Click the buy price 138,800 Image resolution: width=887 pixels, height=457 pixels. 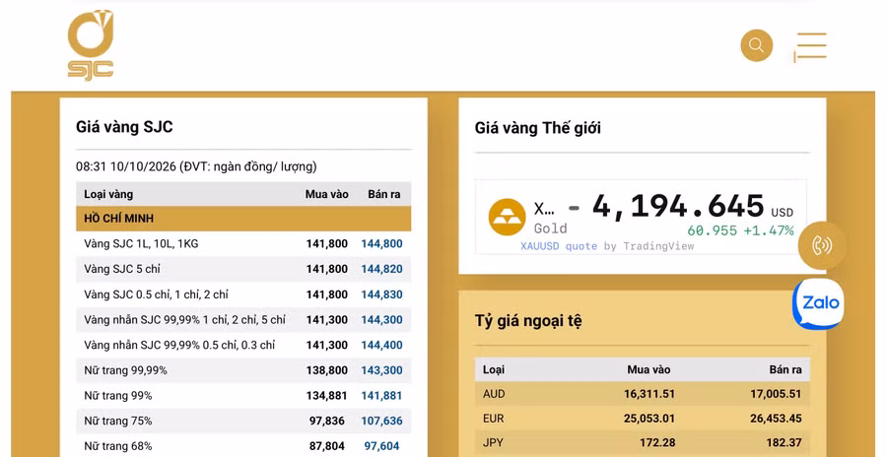[x=327, y=370]
